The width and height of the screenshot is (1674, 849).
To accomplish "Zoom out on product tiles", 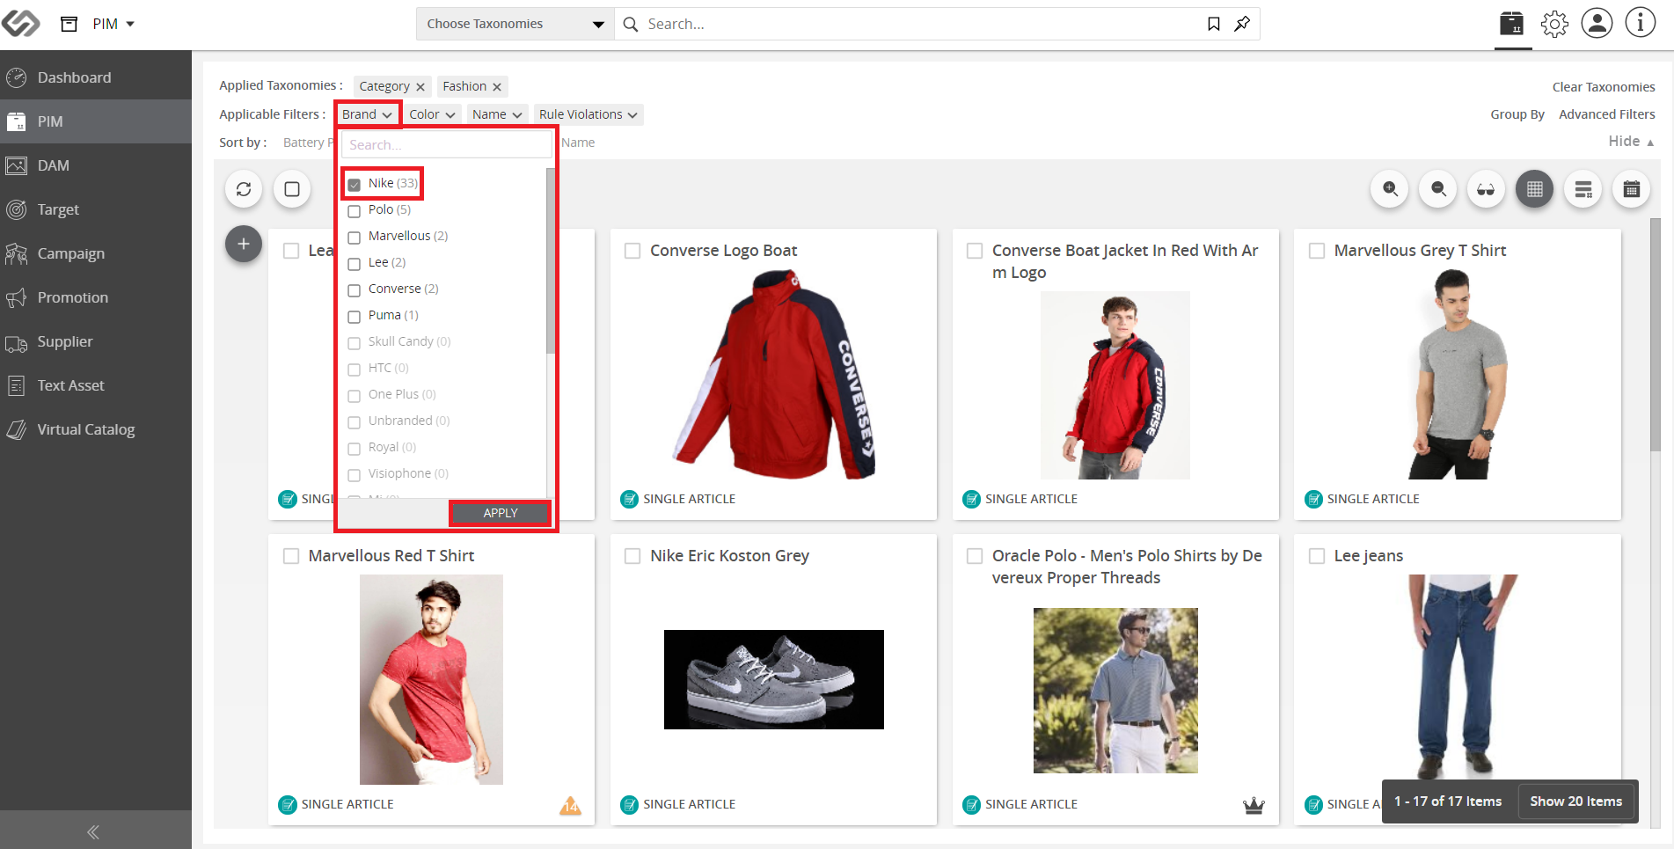I will (x=1438, y=189).
